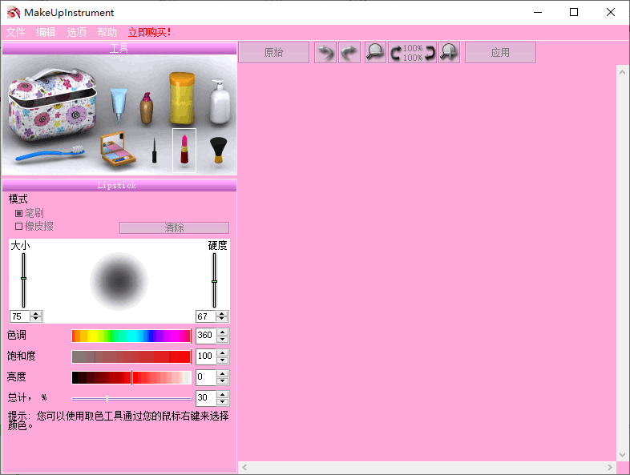The width and height of the screenshot is (630, 475).
Task: Select the yellow powder container tool
Action: click(x=182, y=99)
